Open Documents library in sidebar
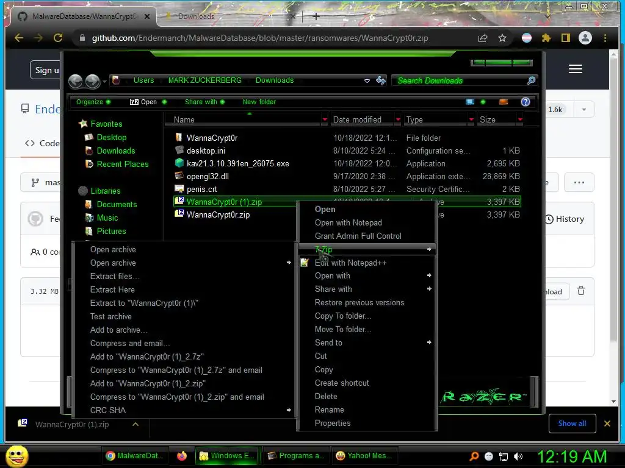Image resolution: width=625 pixels, height=468 pixels. pyautogui.click(x=117, y=204)
